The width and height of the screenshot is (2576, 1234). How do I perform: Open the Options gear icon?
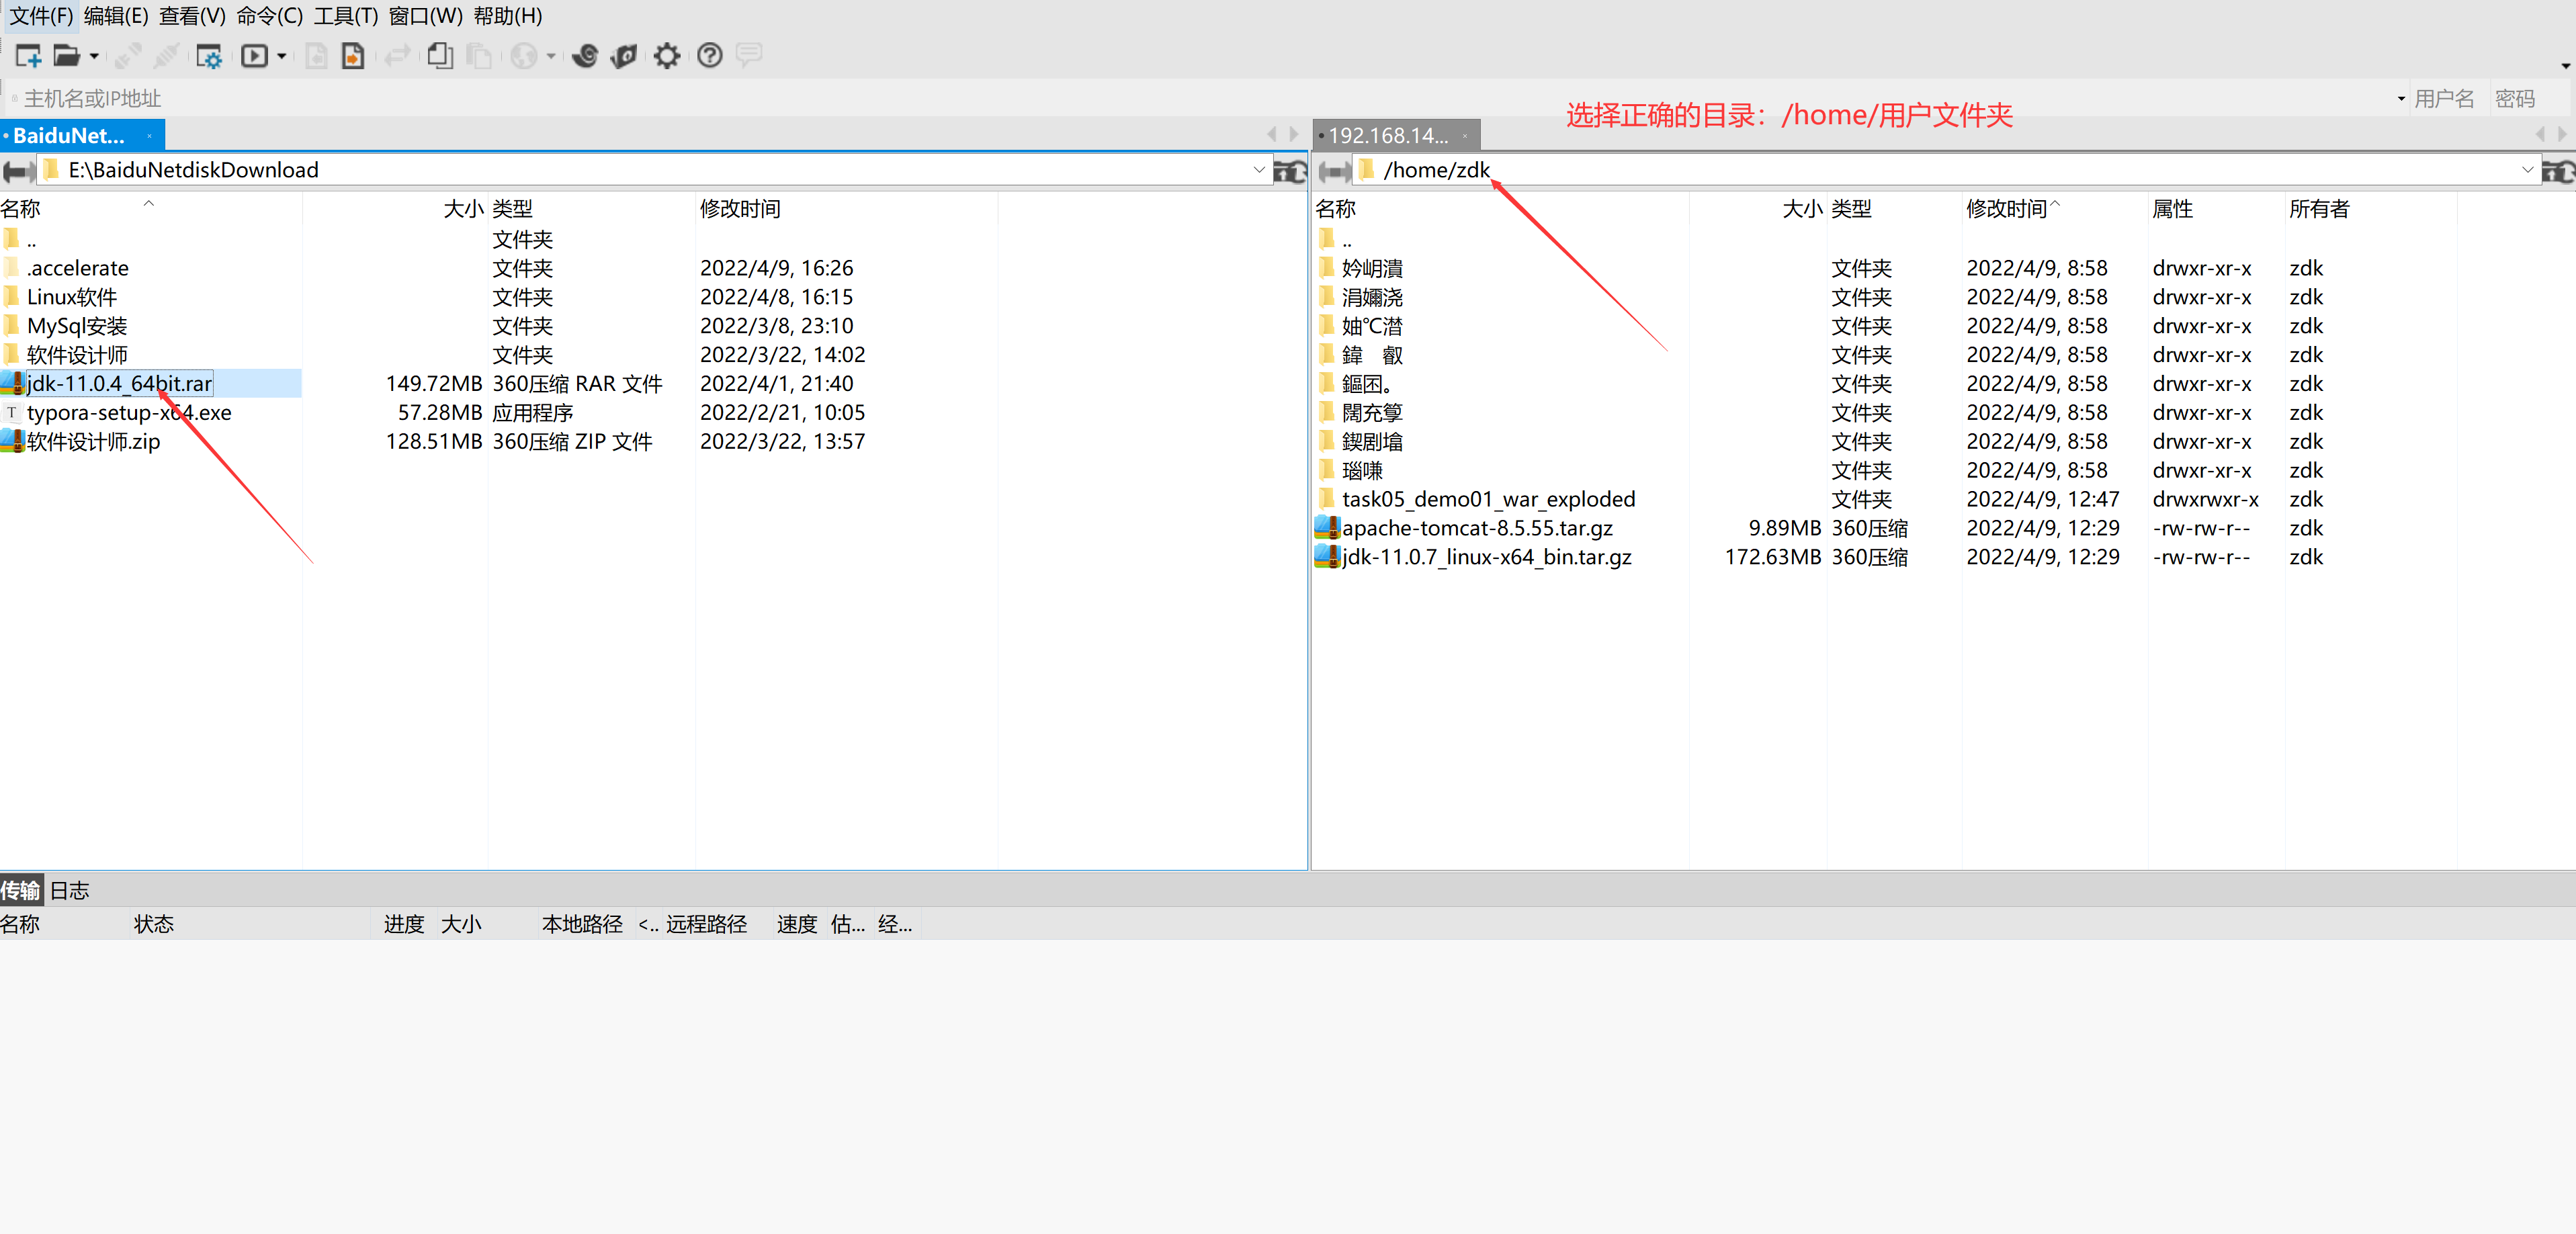click(667, 56)
